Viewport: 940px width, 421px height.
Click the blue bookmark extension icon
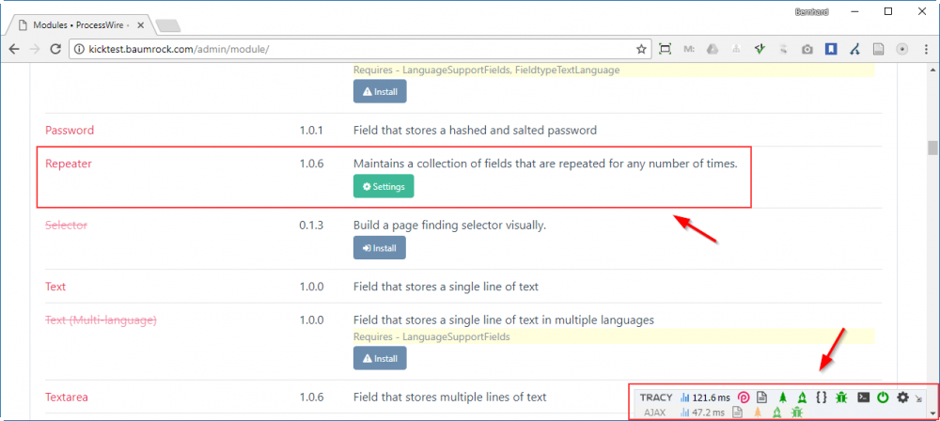(x=831, y=49)
